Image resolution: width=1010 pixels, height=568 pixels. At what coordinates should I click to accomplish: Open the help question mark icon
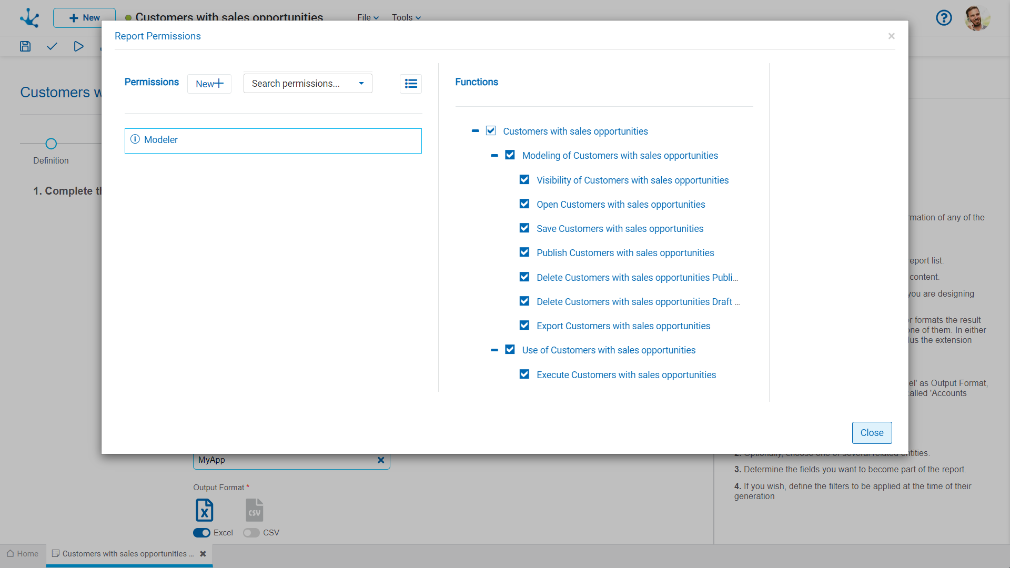[x=944, y=18]
